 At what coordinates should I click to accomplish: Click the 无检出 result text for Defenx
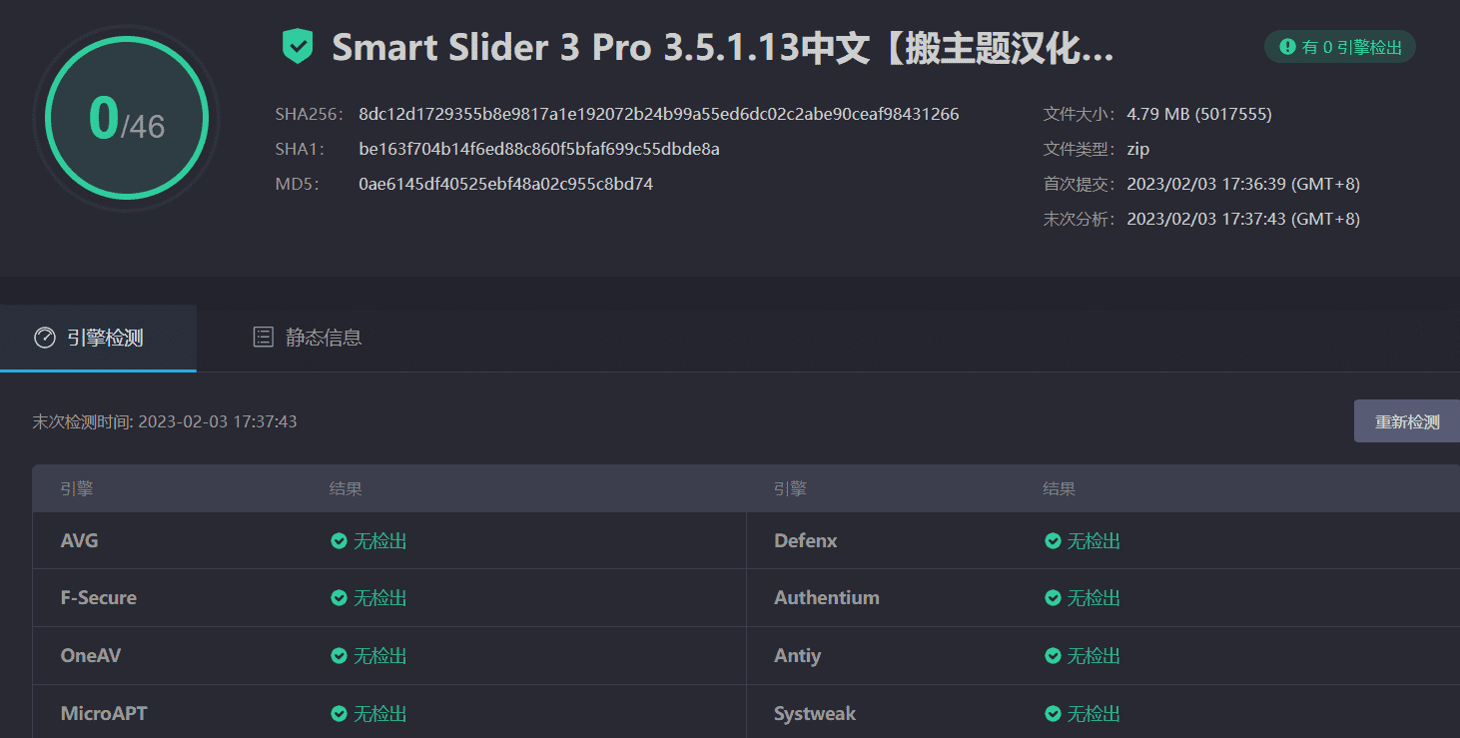(1094, 541)
